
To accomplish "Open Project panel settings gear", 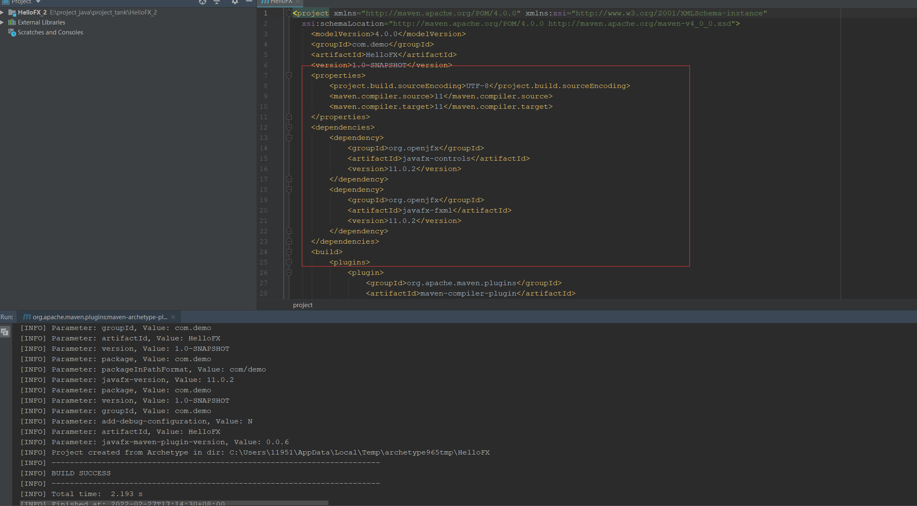I will 235,2.
